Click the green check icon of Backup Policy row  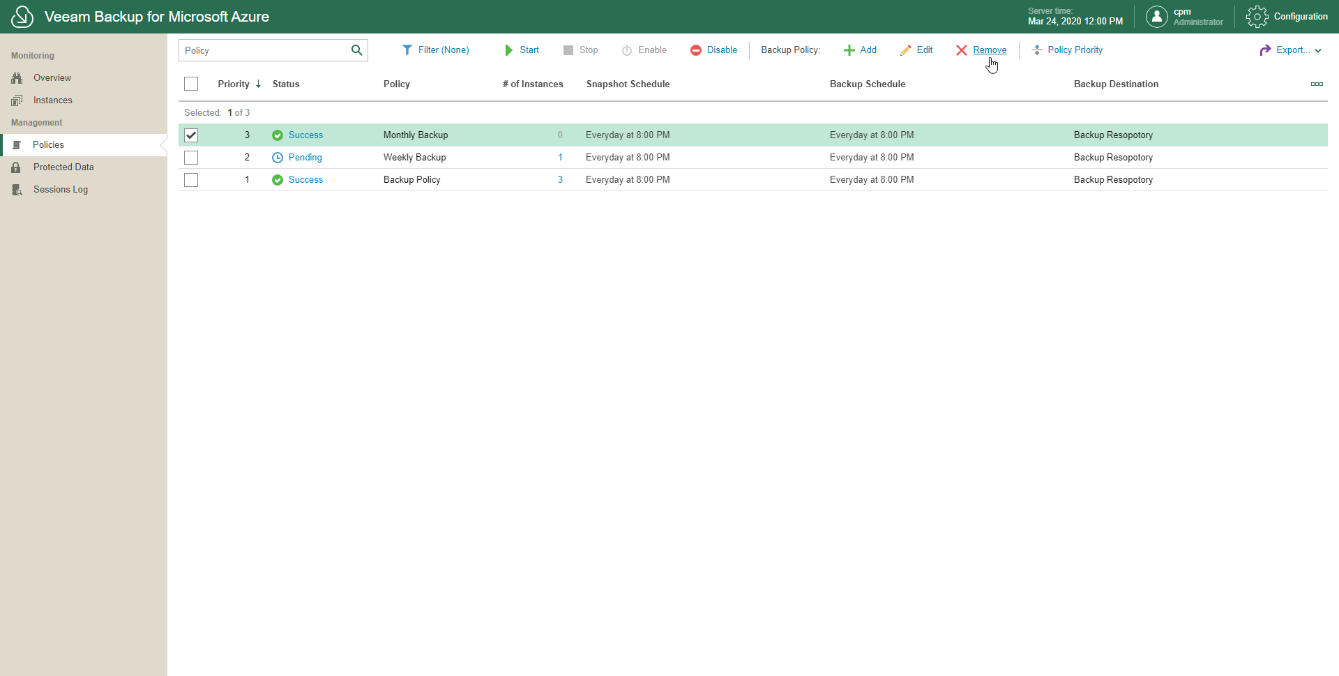coord(278,180)
